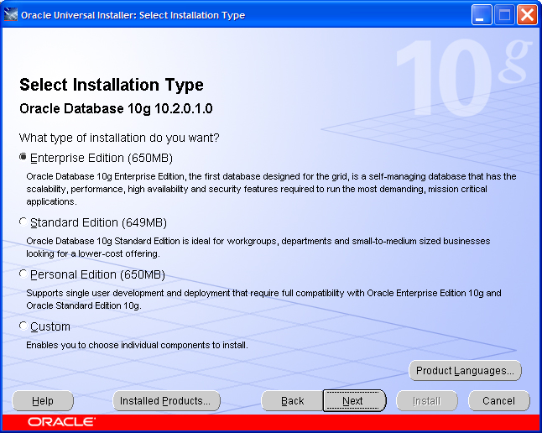Open the Product Languages dialog

pos(465,371)
